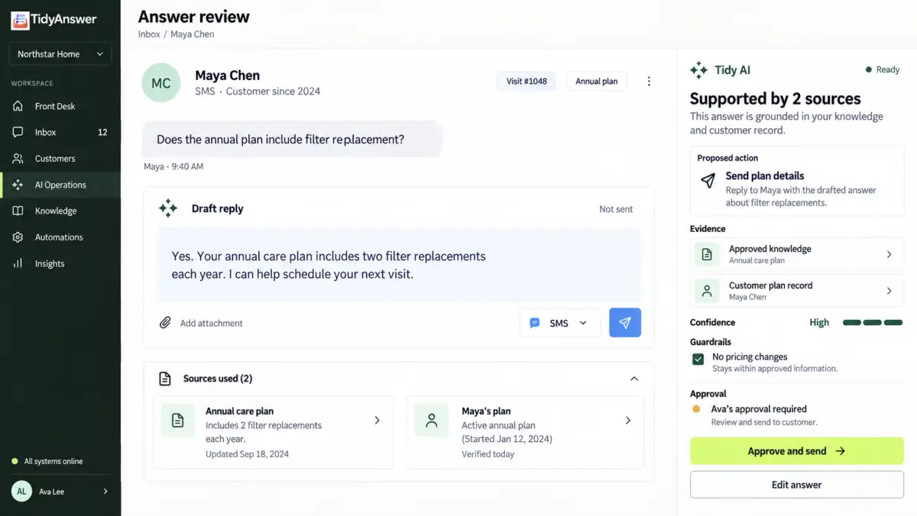The width and height of the screenshot is (917, 516).
Task: Go to Inbox in the sidebar
Action: (60, 132)
